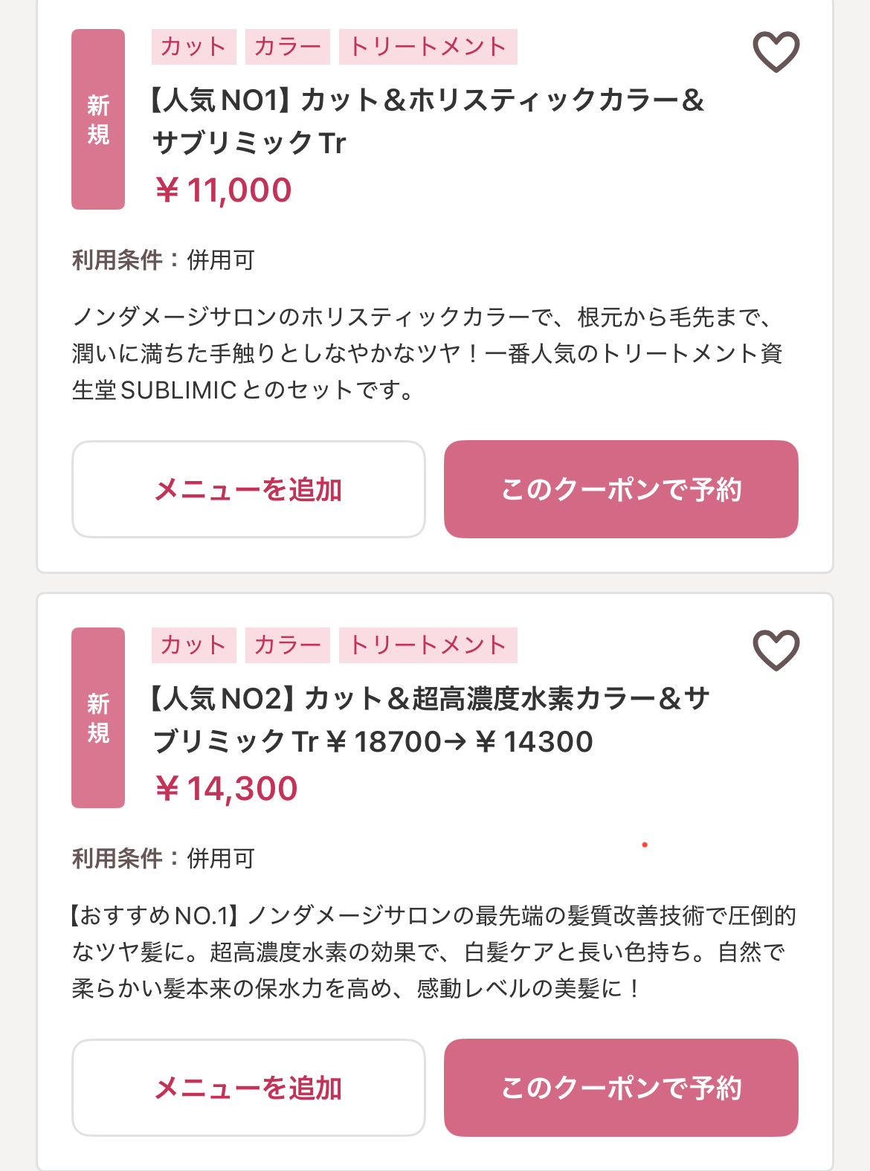Tap the heart on the 人気NO2 coupon
870x1171 pixels.
[776, 650]
